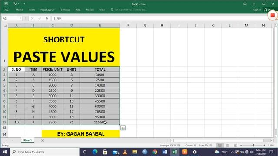Image resolution: width=278 pixels, height=156 pixels.
Task: Open Google Chrome from taskbar
Action: (155, 152)
